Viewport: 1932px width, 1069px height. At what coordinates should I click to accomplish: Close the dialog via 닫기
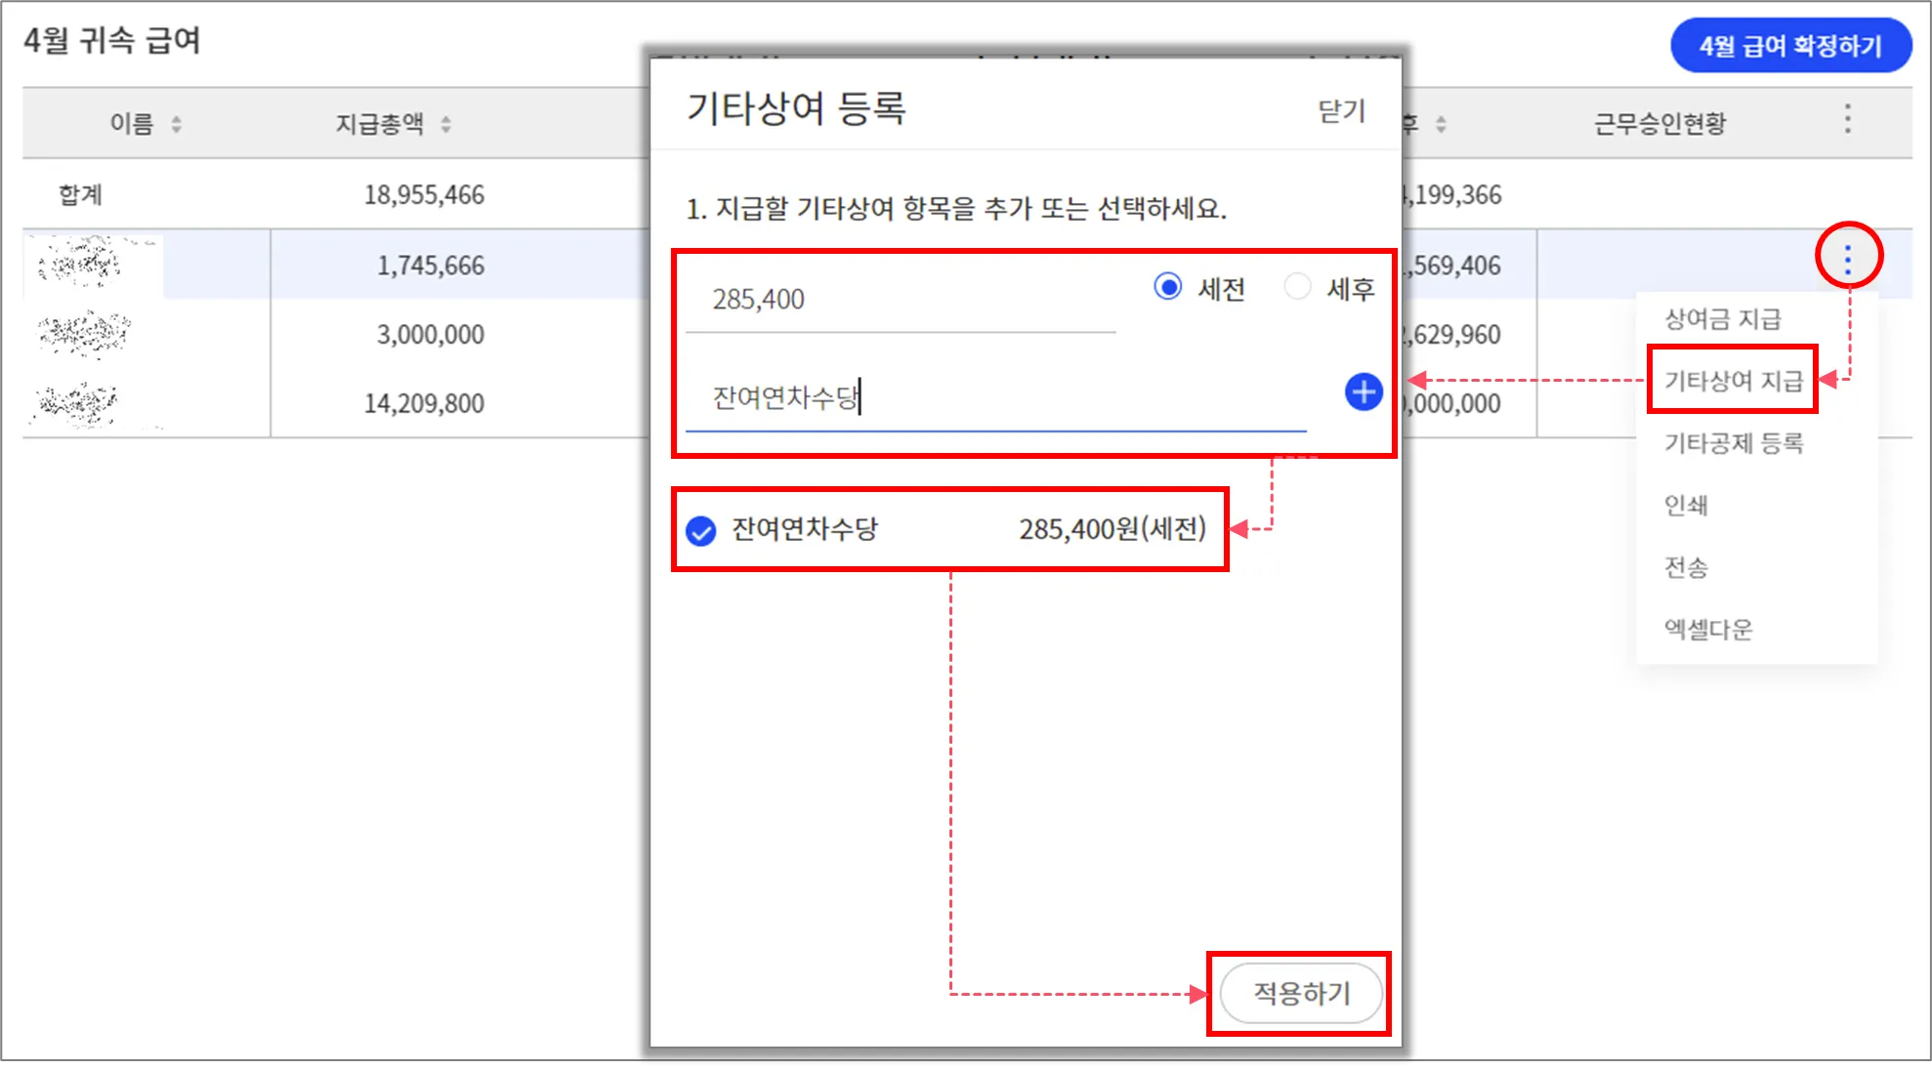tap(1341, 111)
